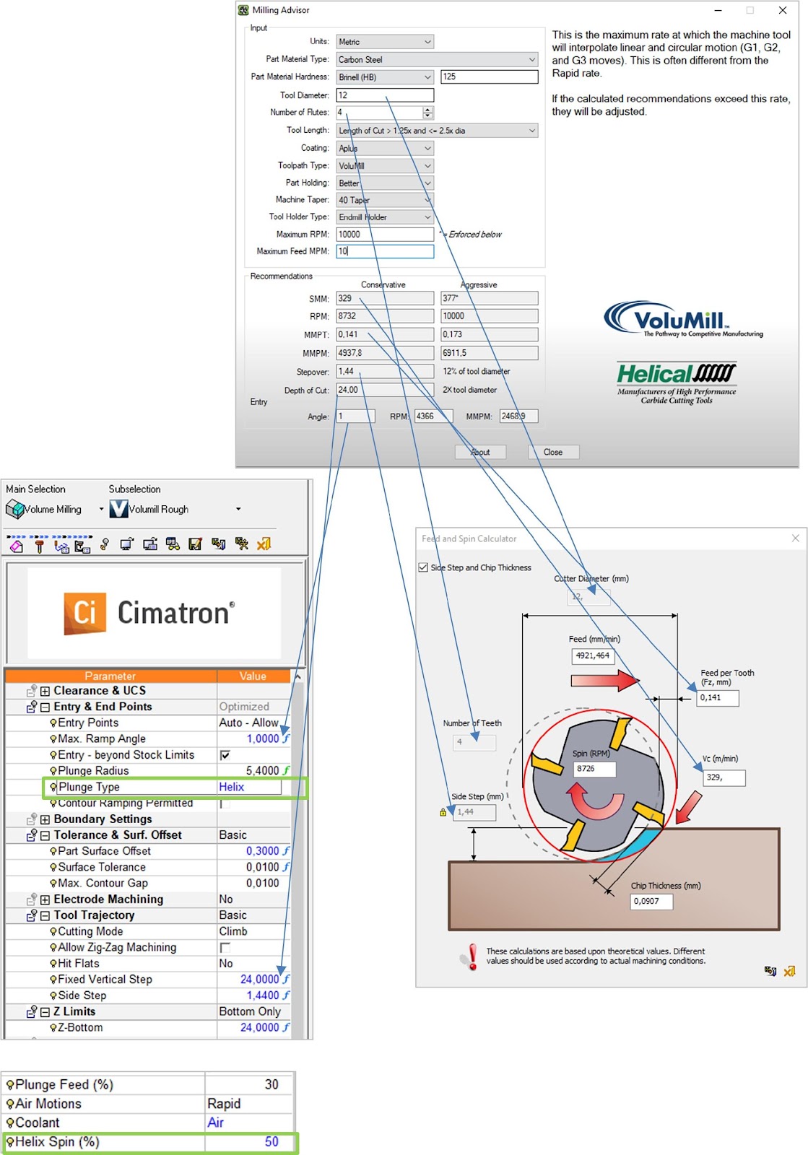Open the Coating dropdown showing Aplus
Viewport: 808px width, 1155px height.
click(385, 148)
